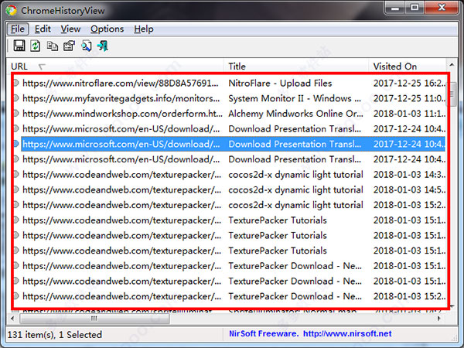The width and height of the screenshot is (464, 348).
Task: Sort by the Title column header
Action: pos(296,67)
